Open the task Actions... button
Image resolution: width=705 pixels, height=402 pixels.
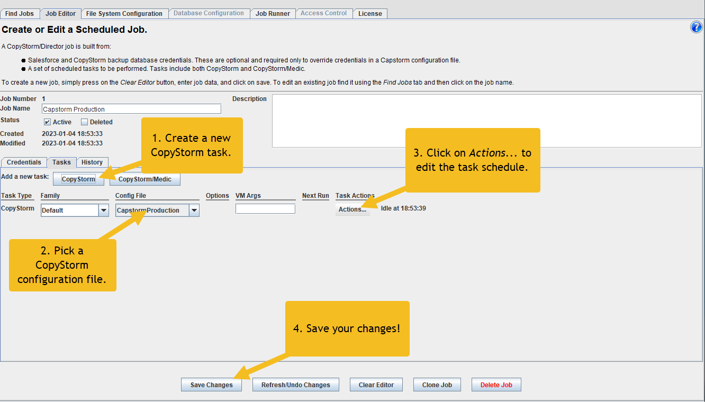(x=352, y=209)
